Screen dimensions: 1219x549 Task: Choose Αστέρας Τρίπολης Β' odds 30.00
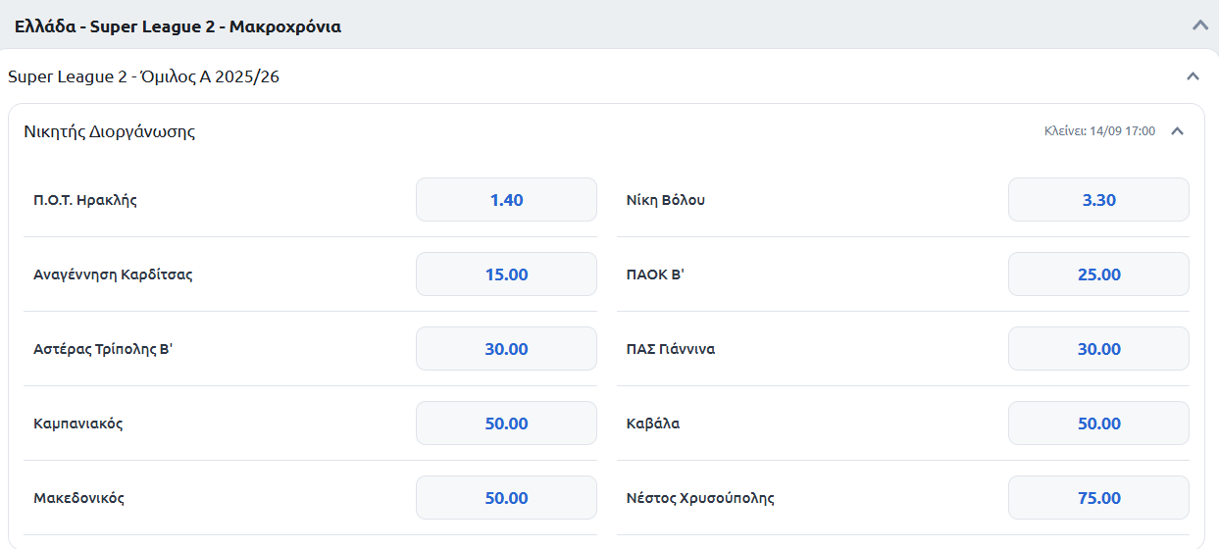(x=506, y=349)
